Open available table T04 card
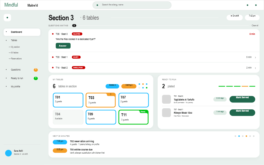 pos(68,117)
